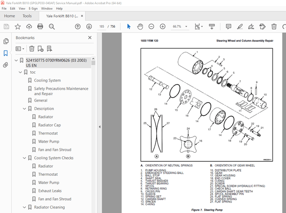Image resolution: width=286 pixels, height=213 pixels.
Task: Collapse the Description bookmark group
Action: [24, 109]
